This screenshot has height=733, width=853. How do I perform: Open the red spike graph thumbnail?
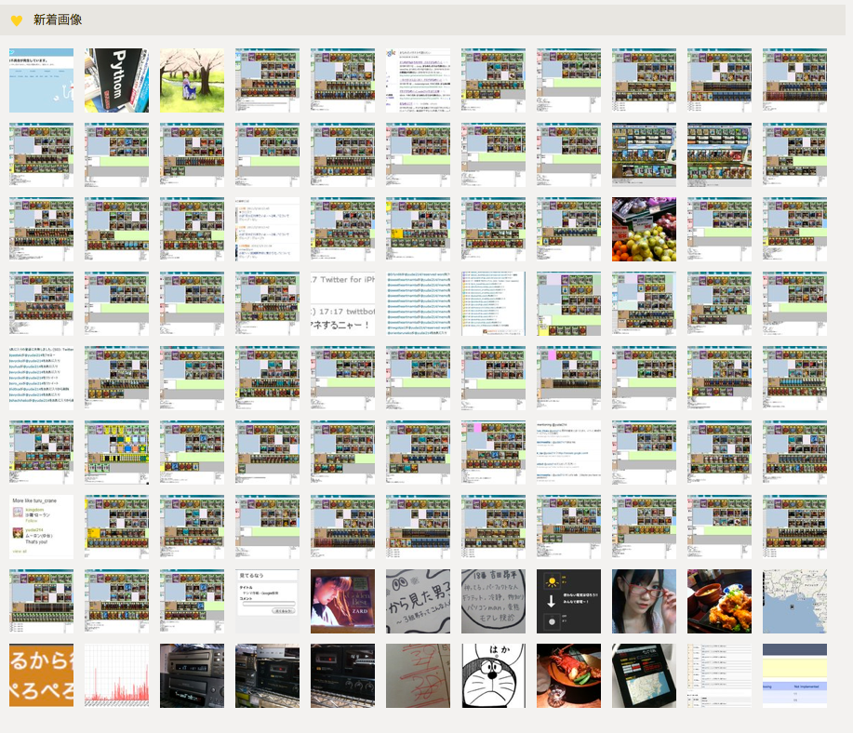116,675
